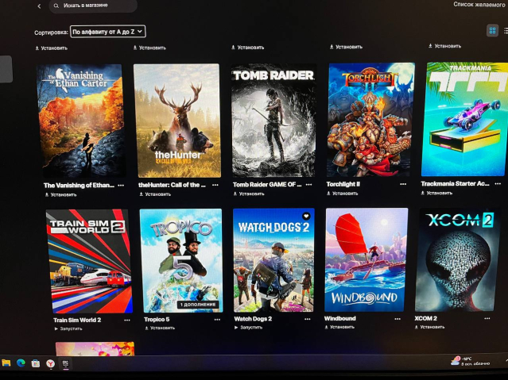Open The Vanishing of Ethan Carter cover
Viewport: 508px width, 380px height.
tap(80, 121)
